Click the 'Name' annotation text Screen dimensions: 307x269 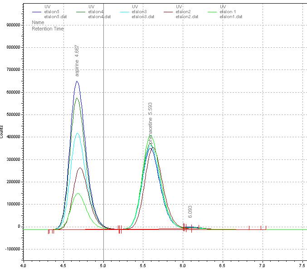tap(38, 22)
